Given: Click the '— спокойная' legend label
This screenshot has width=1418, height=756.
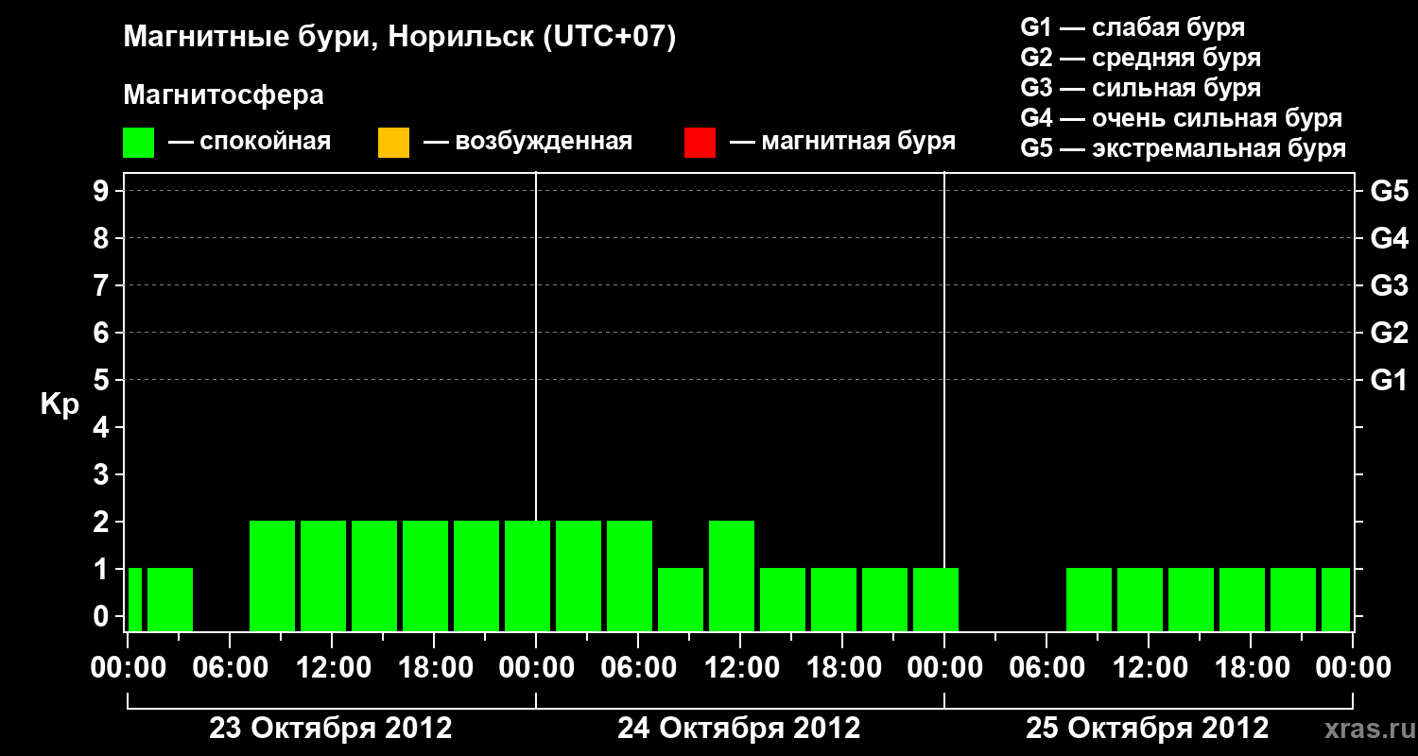Looking at the screenshot, I should click(x=250, y=143).
